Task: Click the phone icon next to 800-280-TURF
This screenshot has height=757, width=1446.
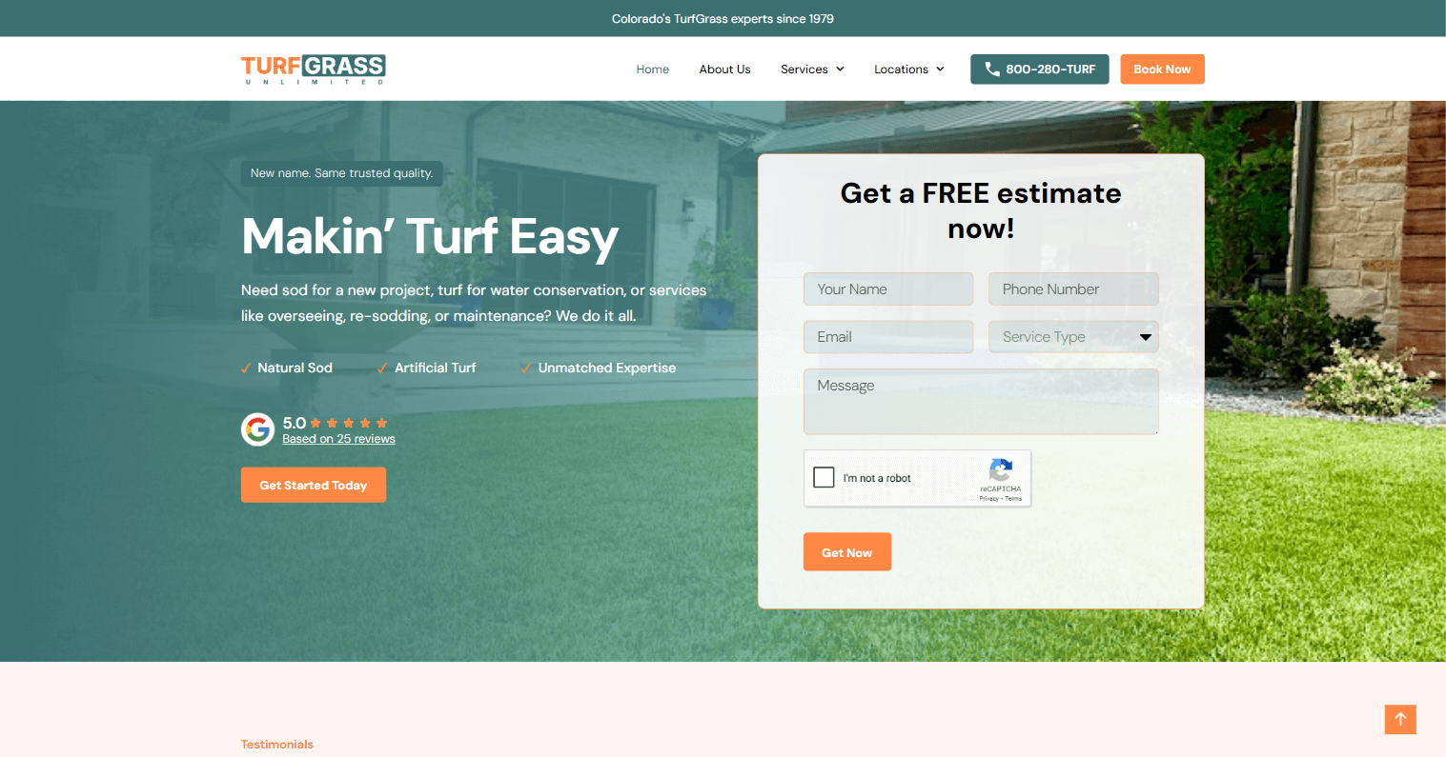Action: pyautogui.click(x=991, y=69)
